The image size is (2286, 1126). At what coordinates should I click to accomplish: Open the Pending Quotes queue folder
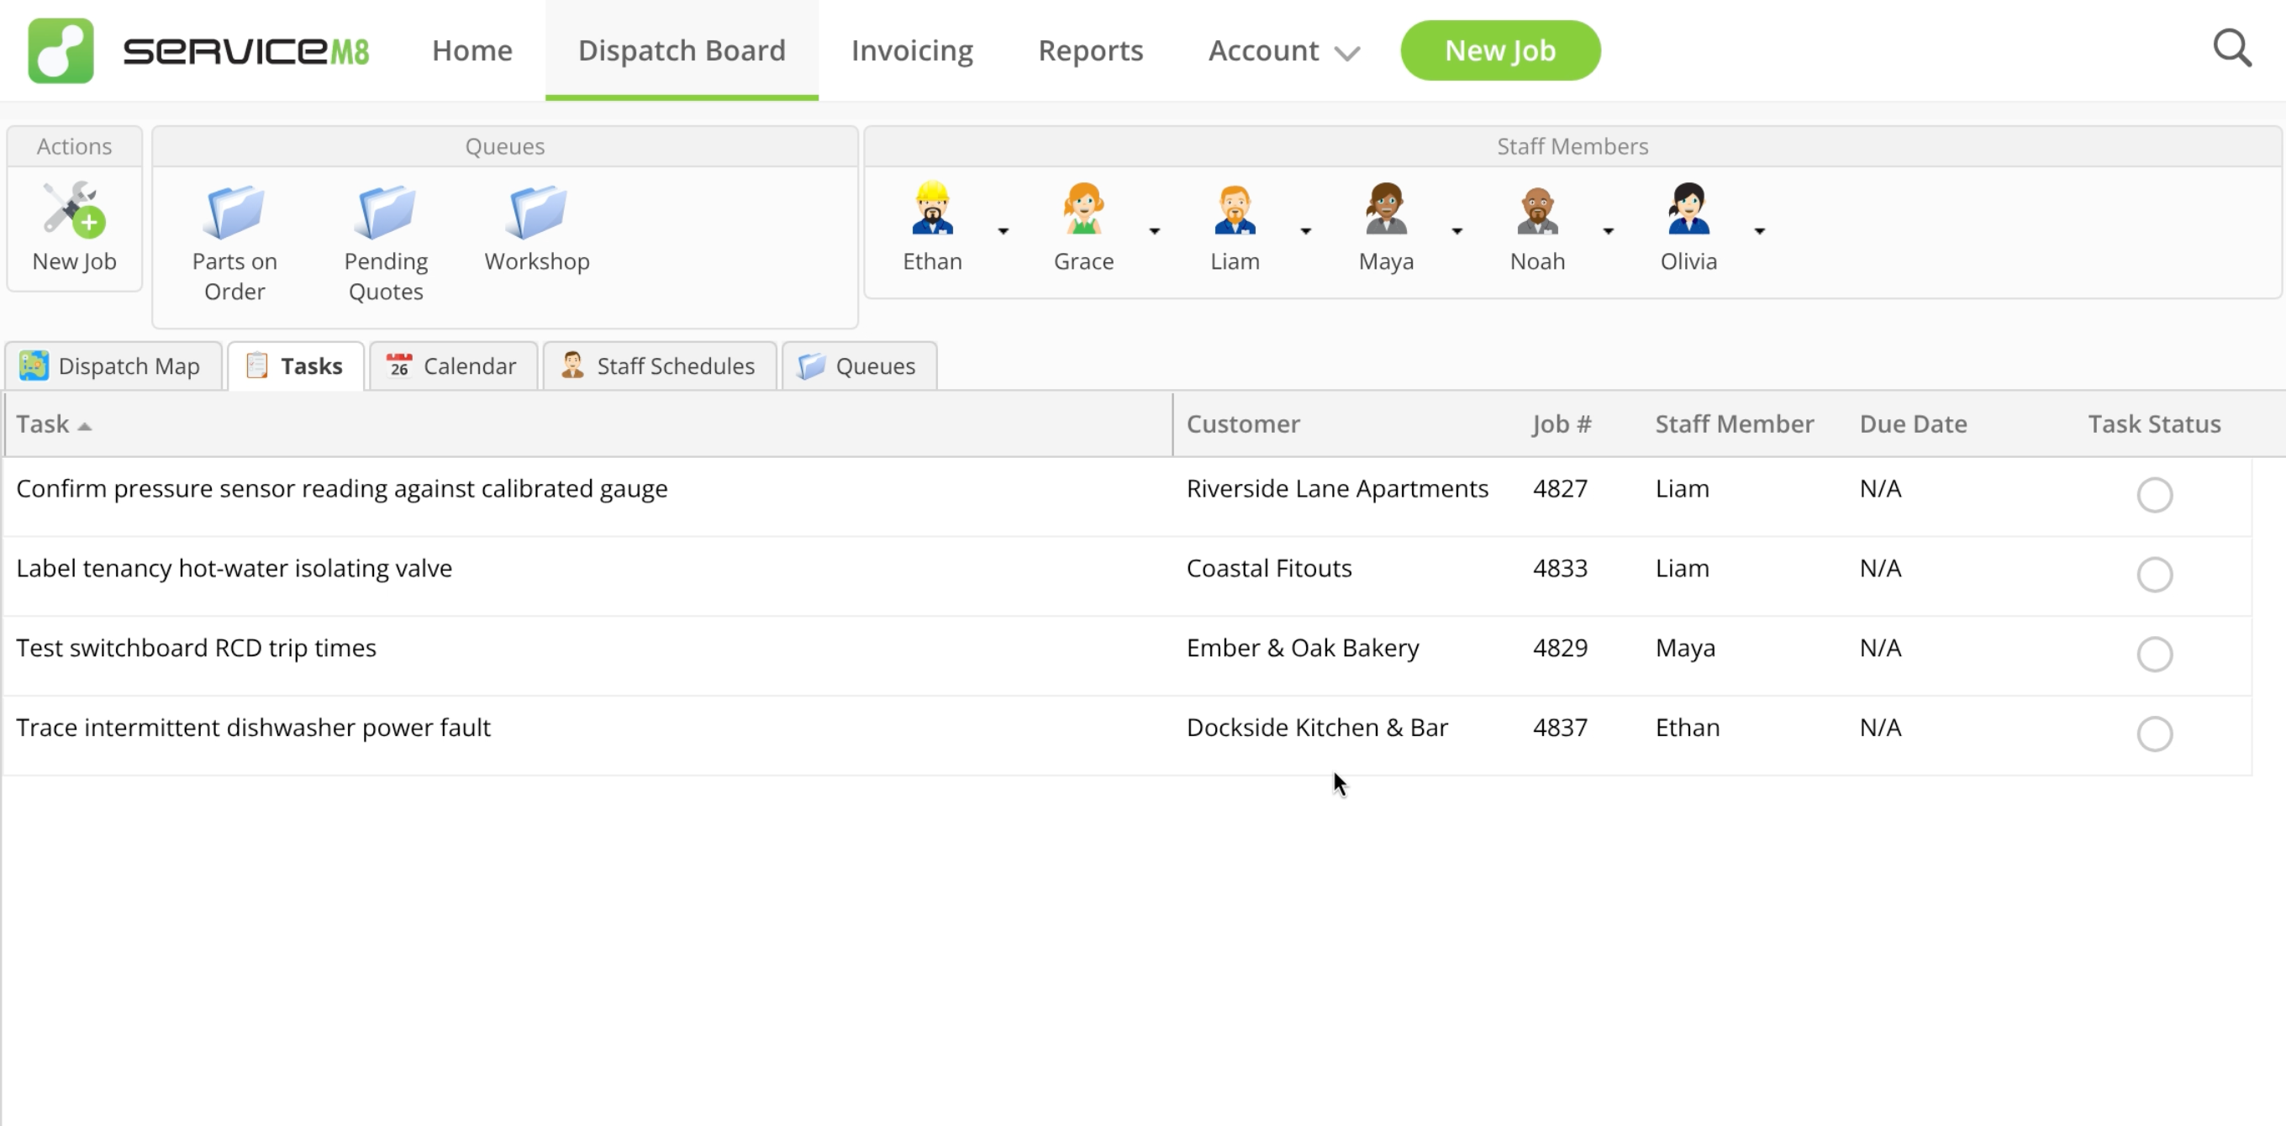[385, 212]
